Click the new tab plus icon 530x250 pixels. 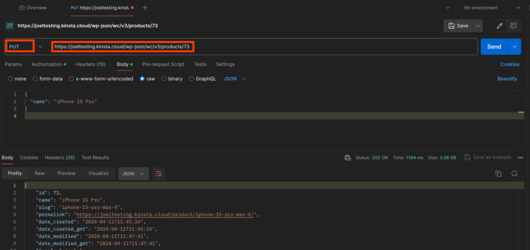click(145, 8)
